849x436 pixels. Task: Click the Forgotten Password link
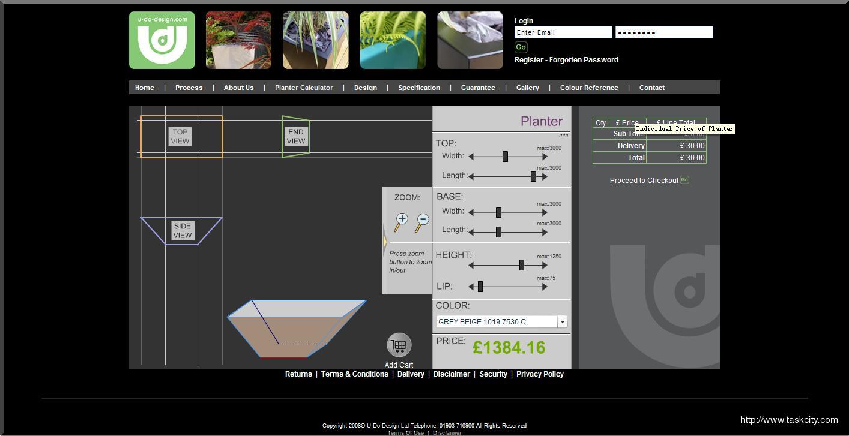tap(584, 60)
